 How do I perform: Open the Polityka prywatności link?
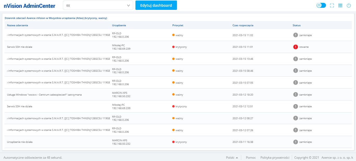275,158
